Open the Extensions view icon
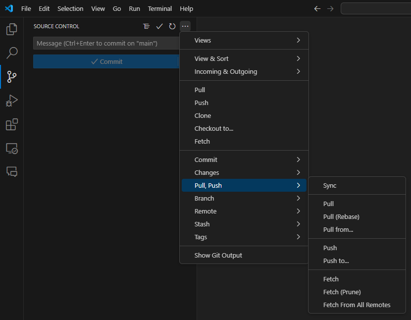The height and width of the screenshot is (320, 411). click(11, 124)
